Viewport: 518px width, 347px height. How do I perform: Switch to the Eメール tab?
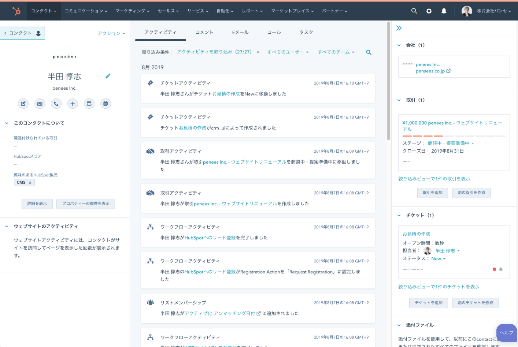[240, 32]
